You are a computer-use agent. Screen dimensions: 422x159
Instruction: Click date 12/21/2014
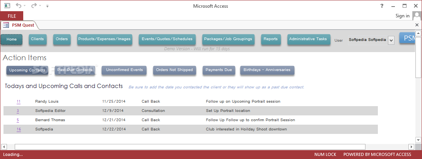[114, 120]
